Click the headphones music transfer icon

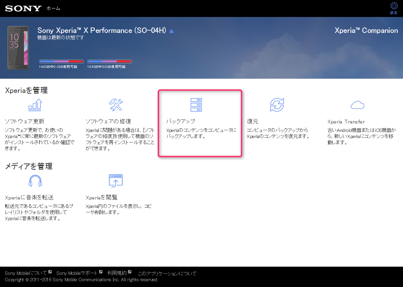click(x=35, y=181)
